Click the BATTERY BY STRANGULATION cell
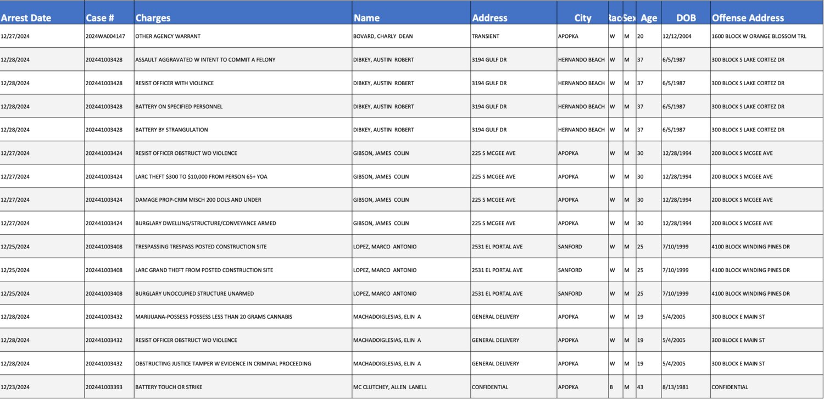The height and width of the screenshot is (399, 824). pos(243,130)
